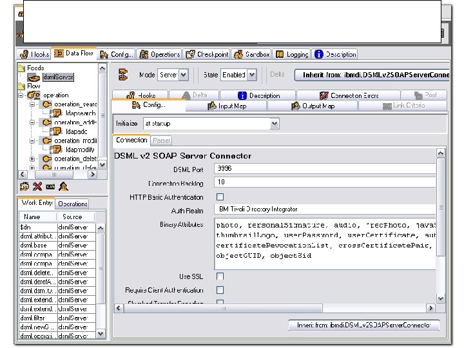Open the Output Map sub-tab
This screenshot has height=348, width=464.
coord(313,106)
